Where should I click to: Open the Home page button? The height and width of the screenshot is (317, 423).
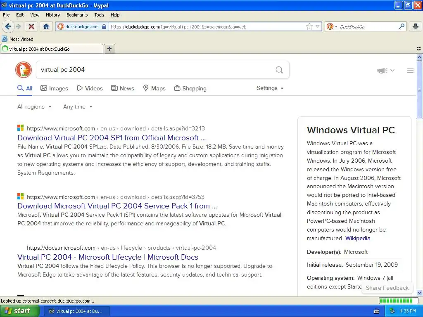tap(46, 26)
